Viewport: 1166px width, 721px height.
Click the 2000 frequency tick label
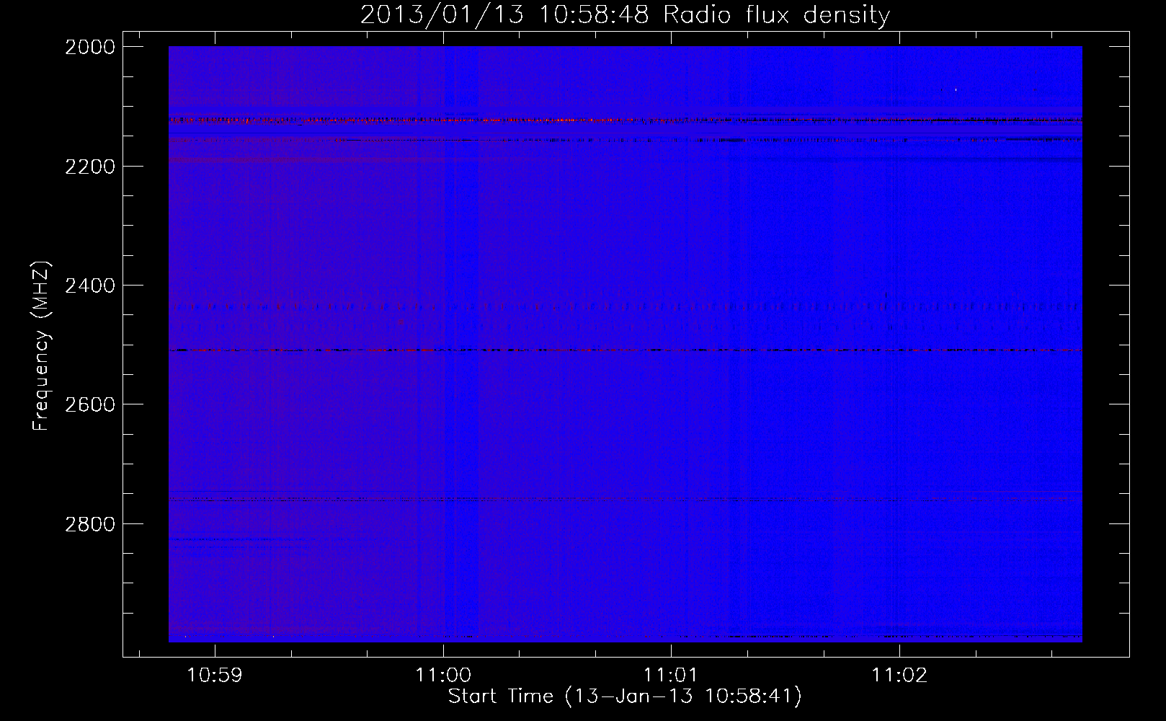click(90, 47)
